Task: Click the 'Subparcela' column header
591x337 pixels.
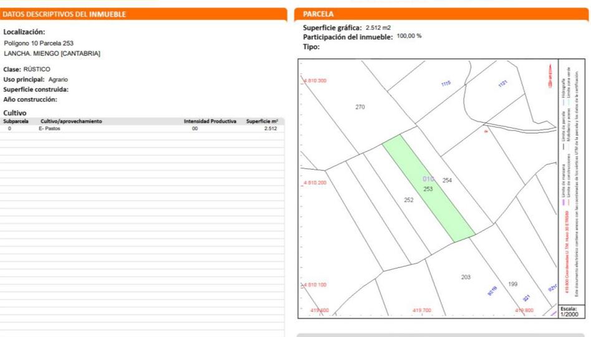Action: [x=16, y=121]
